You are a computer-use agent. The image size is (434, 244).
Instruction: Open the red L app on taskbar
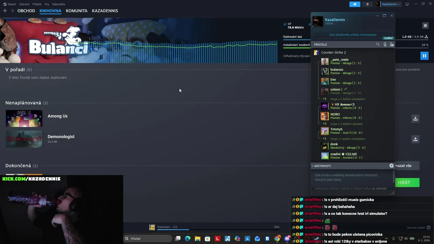pyautogui.click(x=217, y=239)
